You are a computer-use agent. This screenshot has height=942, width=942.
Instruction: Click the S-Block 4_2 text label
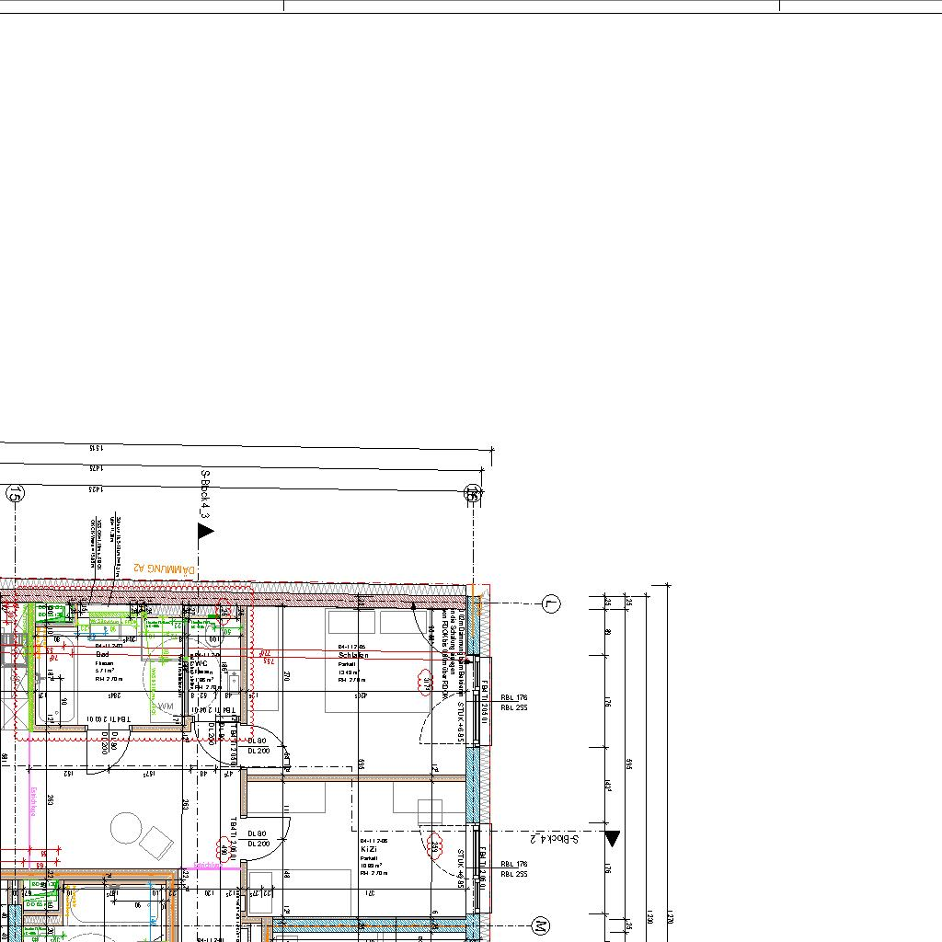click(555, 839)
